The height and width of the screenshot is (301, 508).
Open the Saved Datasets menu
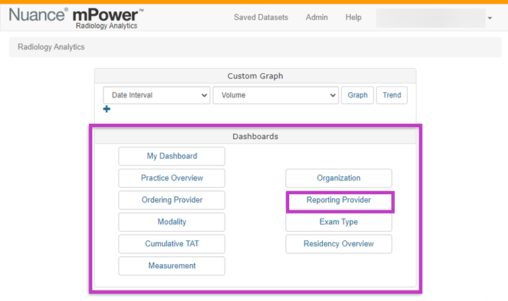[261, 17]
